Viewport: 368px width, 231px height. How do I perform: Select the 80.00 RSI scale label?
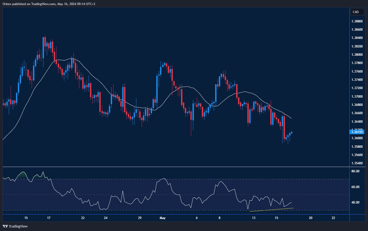pyautogui.click(x=355, y=171)
